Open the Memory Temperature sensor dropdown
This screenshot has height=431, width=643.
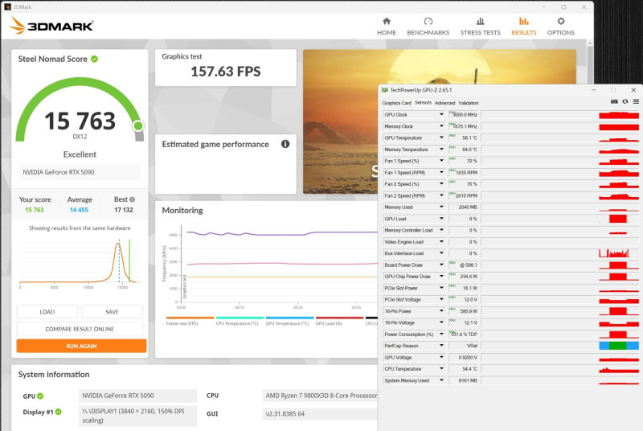click(441, 150)
